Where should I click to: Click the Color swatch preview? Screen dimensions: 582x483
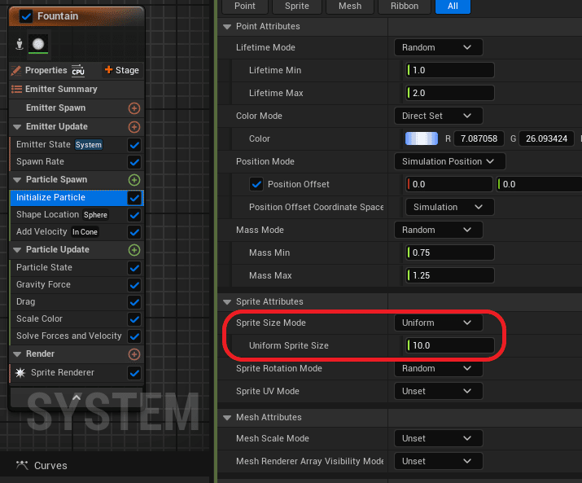(422, 139)
